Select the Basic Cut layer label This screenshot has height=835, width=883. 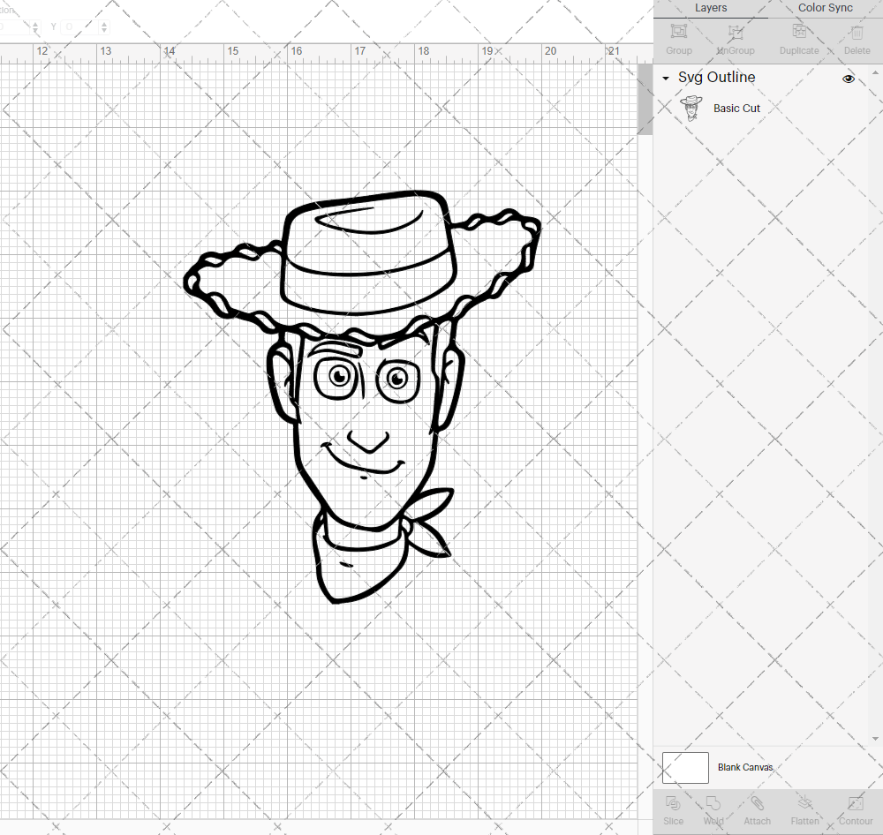736,108
